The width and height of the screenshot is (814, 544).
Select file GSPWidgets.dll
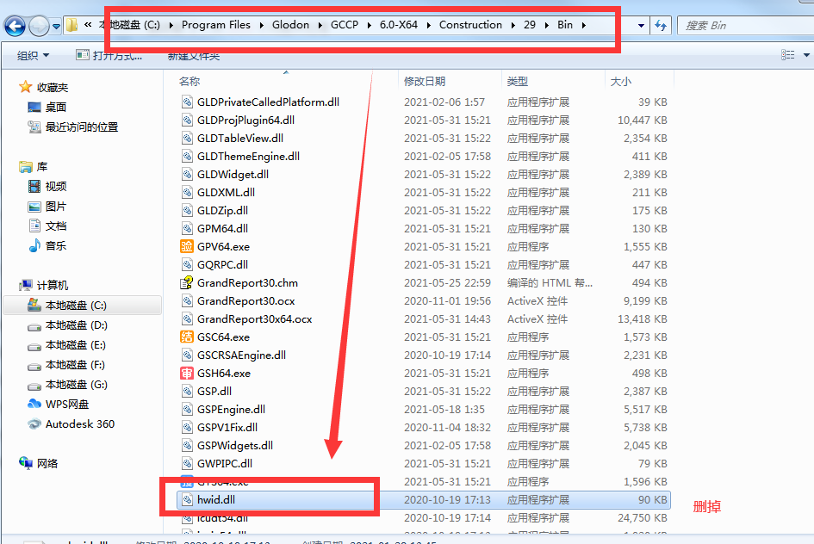(235, 446)
